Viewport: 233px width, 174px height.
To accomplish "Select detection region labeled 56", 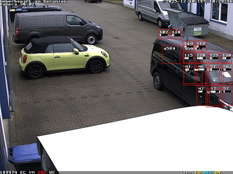I will [226, 74].
